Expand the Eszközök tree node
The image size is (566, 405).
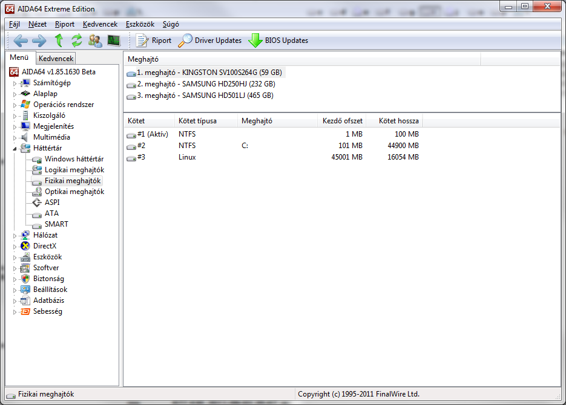[15, 258]
